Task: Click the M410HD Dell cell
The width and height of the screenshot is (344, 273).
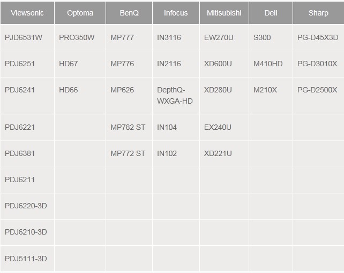Action: (x=271, y=64)
